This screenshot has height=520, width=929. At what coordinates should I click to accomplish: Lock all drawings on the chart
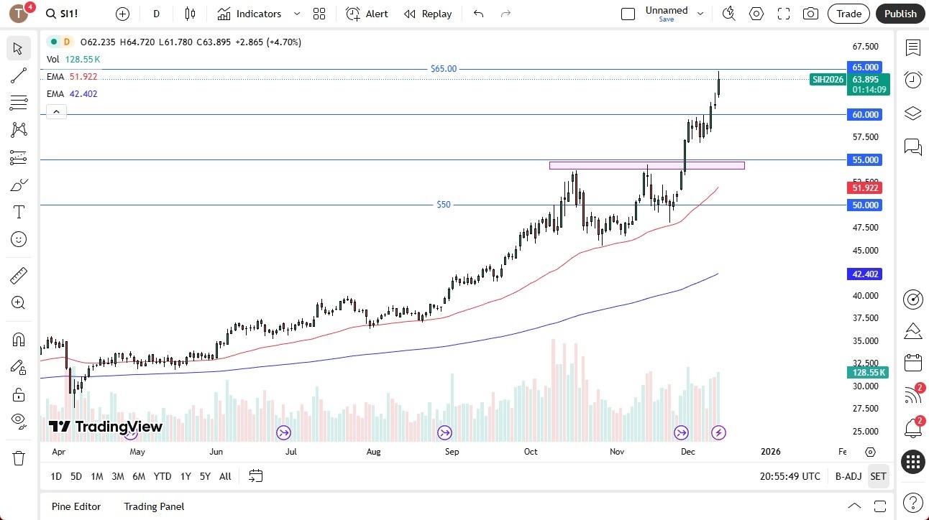click(18, 394)
